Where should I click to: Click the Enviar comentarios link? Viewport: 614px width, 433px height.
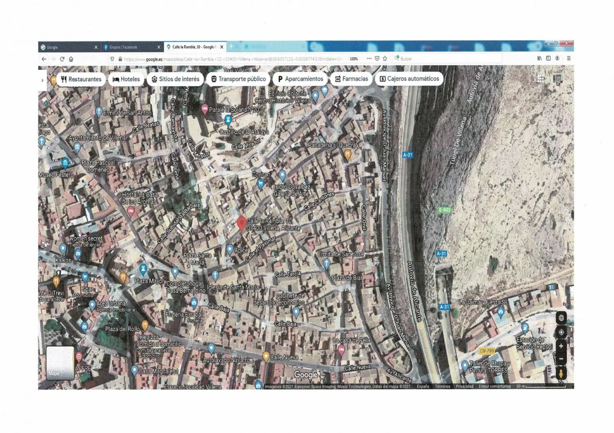(494, 386)
